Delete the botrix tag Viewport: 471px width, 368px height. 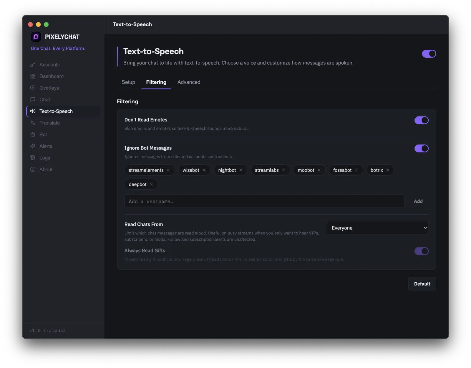click(x=388, y=170)
